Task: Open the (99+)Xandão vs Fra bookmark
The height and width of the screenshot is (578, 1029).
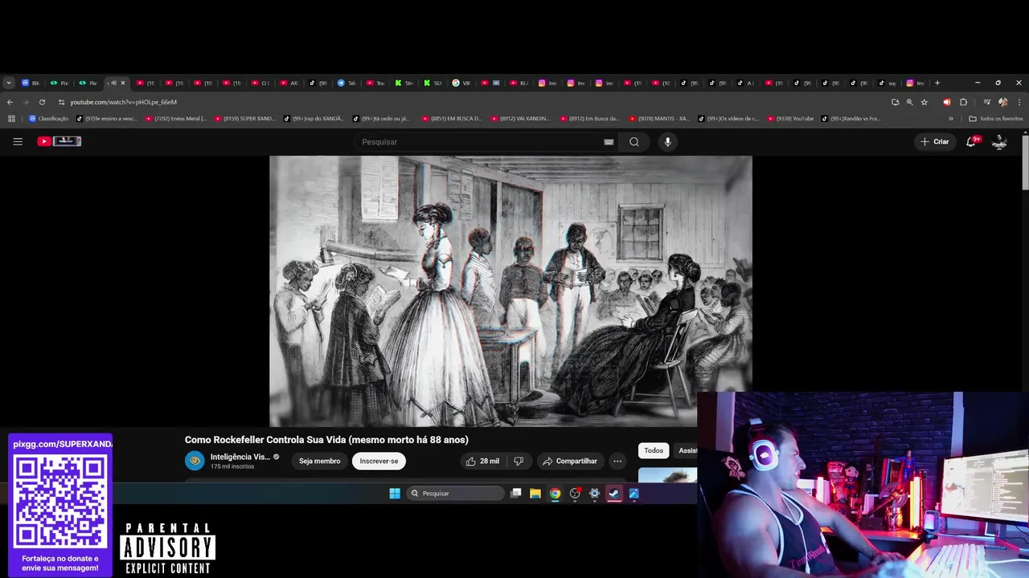Action: point(852,119)
